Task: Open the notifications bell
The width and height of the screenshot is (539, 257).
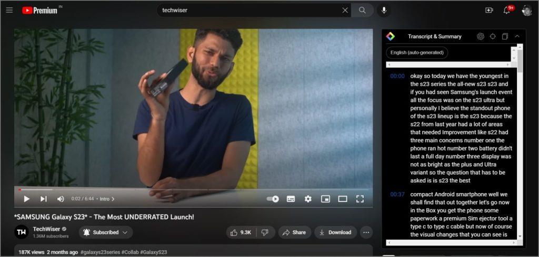Action: 507,10
